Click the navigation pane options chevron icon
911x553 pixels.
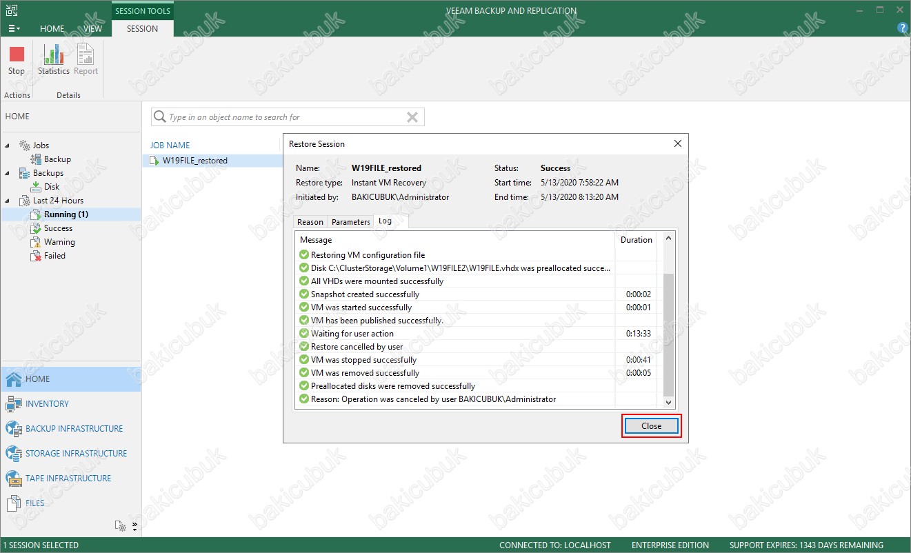pos(134,526)
